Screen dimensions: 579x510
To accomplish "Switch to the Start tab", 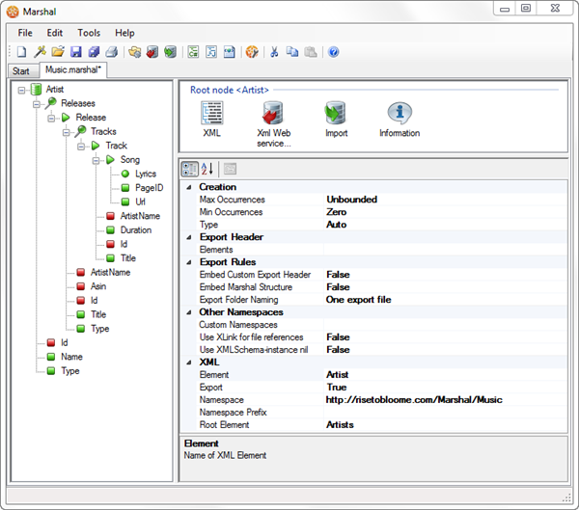I will [21, 70].
